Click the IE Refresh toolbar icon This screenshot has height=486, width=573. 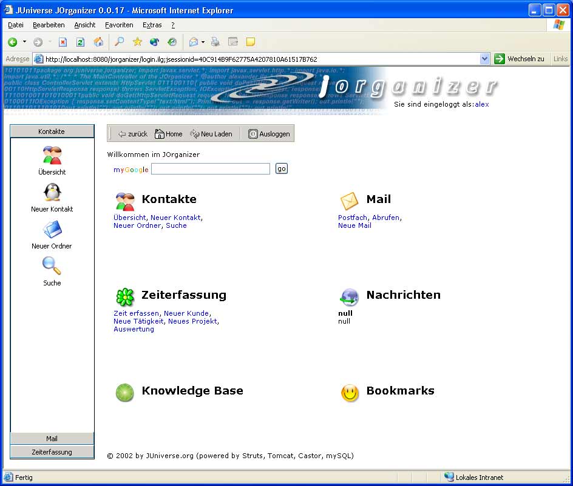(x=80, y=42)
